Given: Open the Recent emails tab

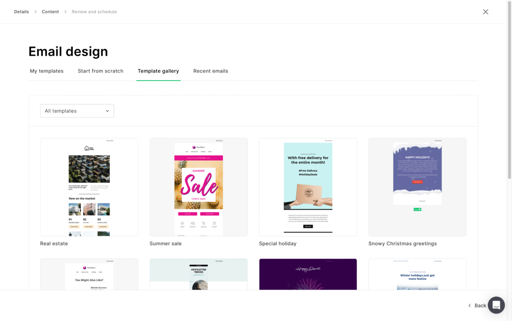Looking at the screenshot, I should click(x=210, y=71).
